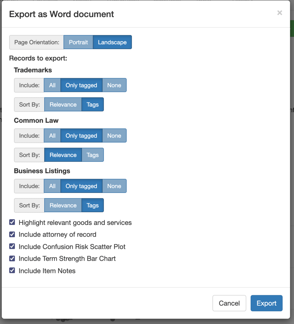Set Common Law include to None

point(114,136)
